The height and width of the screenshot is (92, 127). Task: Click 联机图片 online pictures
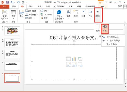pos(31,11)
